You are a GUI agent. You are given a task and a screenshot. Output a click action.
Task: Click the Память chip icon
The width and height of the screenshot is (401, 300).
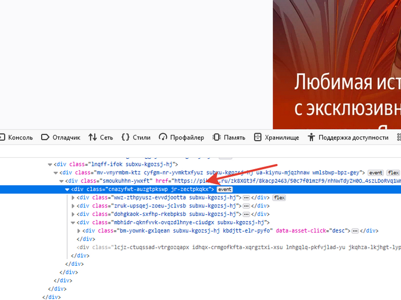click(x=217, y=137)
